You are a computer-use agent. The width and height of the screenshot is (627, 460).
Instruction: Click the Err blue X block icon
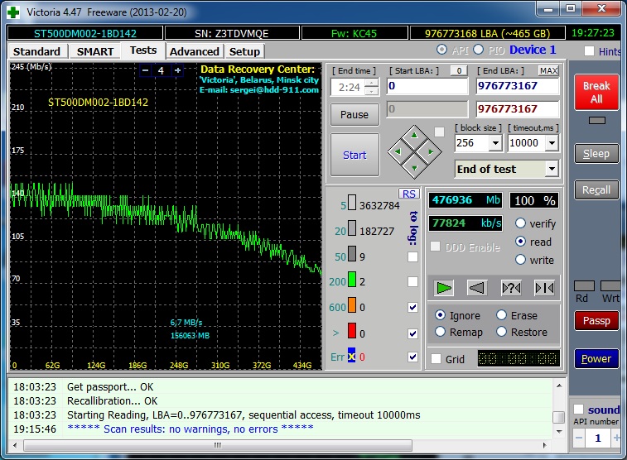[x=351, y=356]
